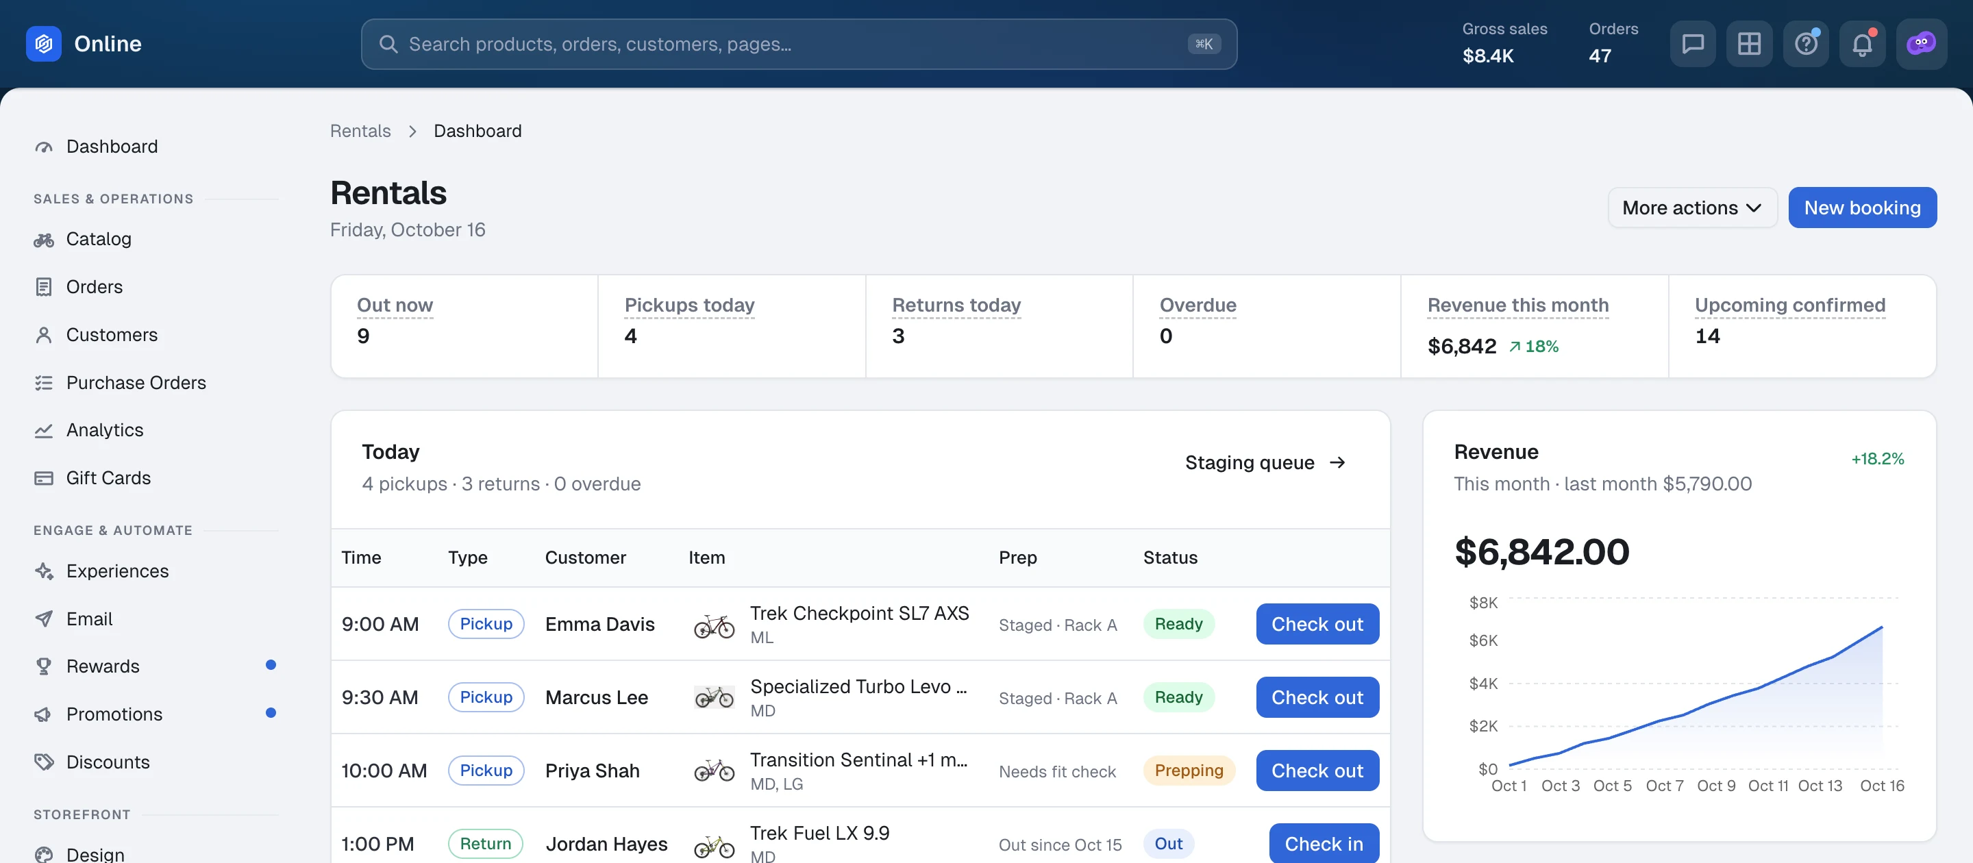Click the Gift Cards card icon
This screenshot has width=1973, height=863.
tap(44, 478)
